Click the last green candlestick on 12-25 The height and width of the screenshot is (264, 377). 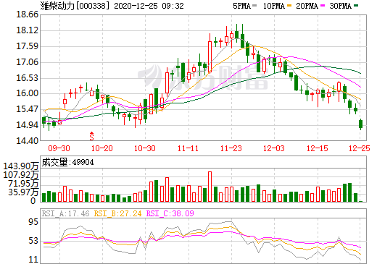(360, 124)
